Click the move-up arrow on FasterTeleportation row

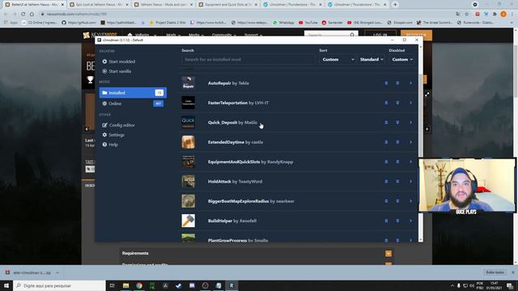click(386, 103)
